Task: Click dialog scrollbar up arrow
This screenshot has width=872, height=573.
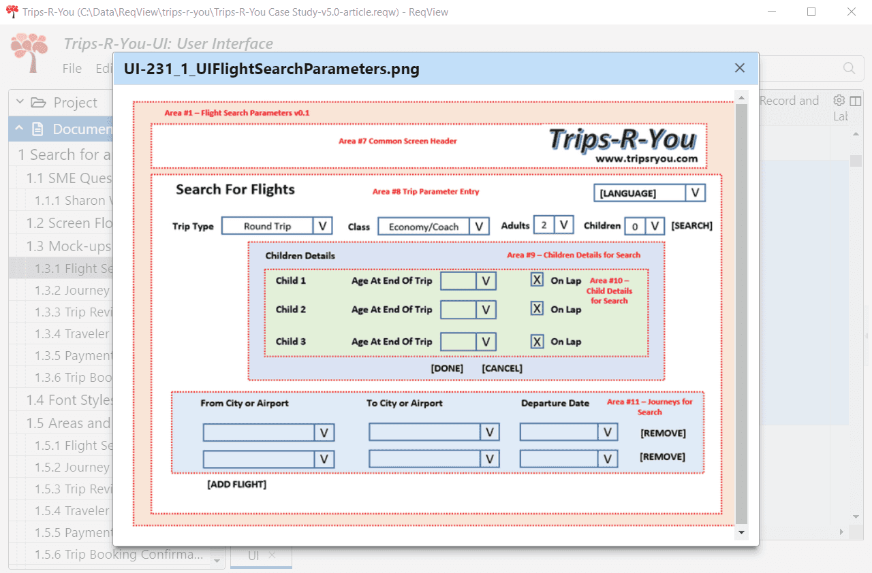Action: coord(741,97)
